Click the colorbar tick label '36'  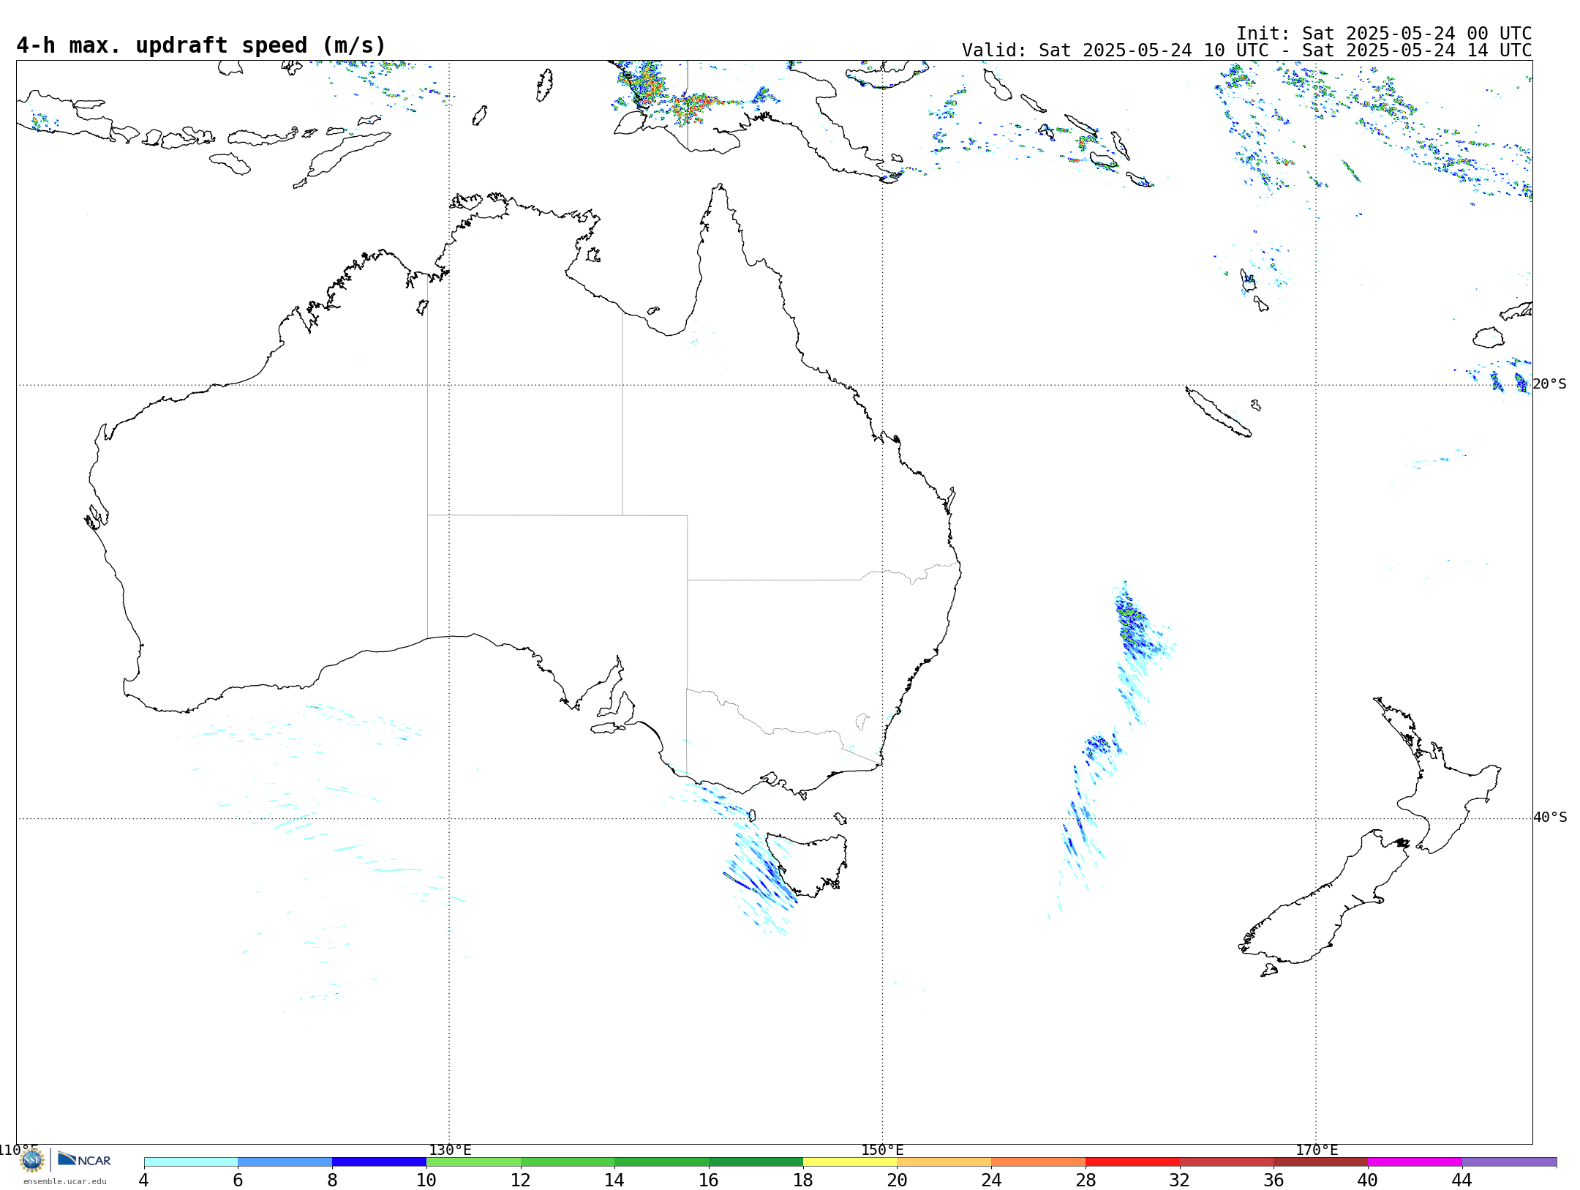click(1274, 1180)
